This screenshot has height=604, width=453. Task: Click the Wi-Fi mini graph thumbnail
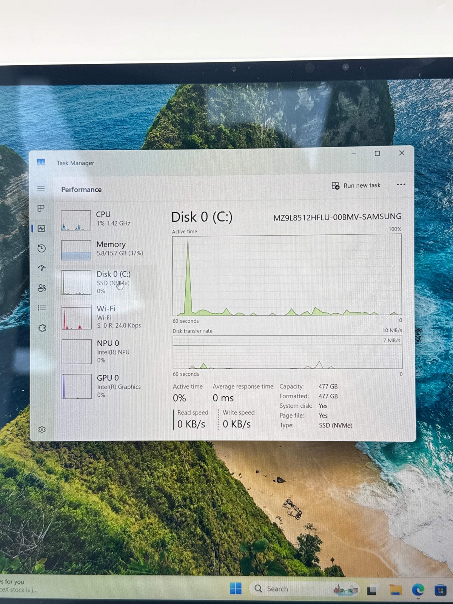(x=77, y=317)
